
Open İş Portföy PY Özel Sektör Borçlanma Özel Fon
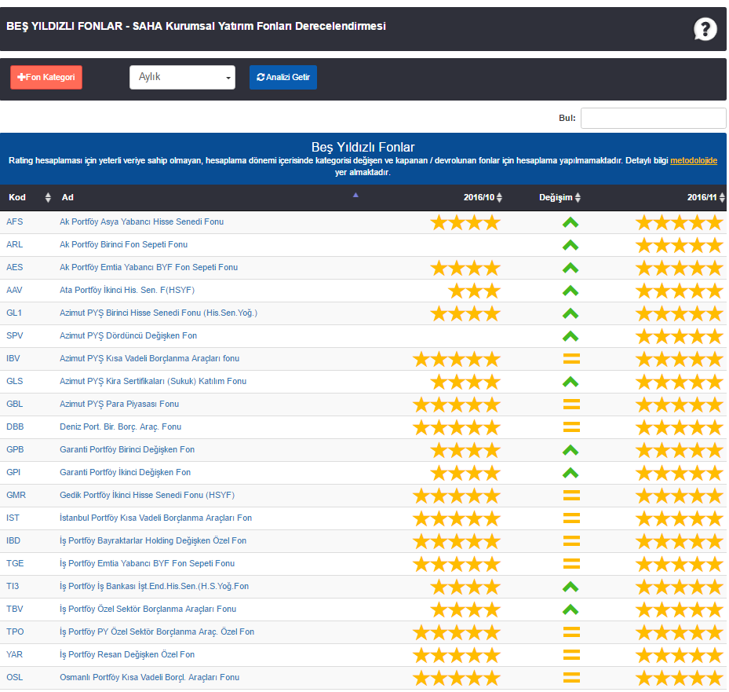(x=157, y=632)
